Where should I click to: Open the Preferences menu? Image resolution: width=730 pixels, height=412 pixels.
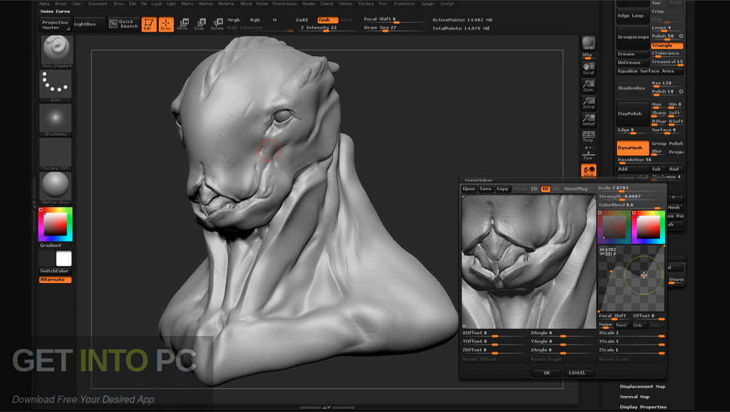click(x=285, y=4)
